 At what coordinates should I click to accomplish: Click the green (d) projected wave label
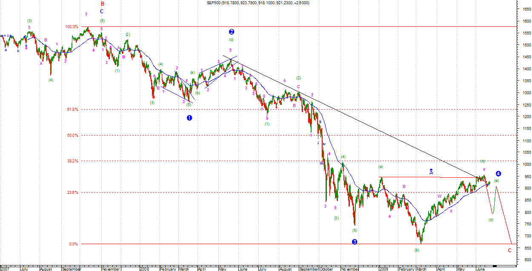click(x=491, y=220)
